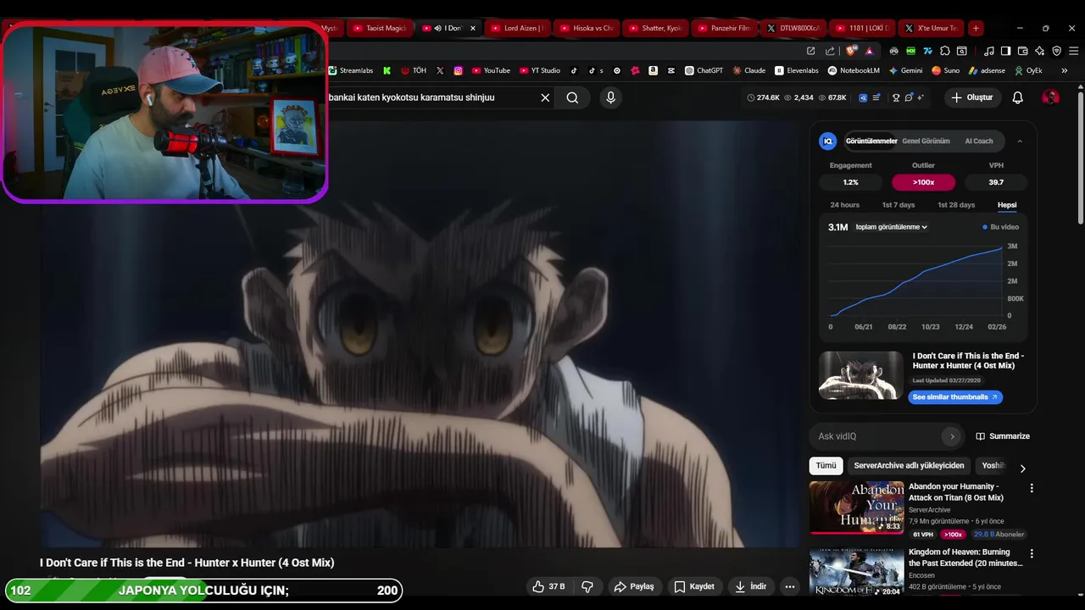The width and height of the screenshot is (1085, 610).
Task: Open the ChatGPT bookmark
Action: pyautogui.click(x=704, y=71)
